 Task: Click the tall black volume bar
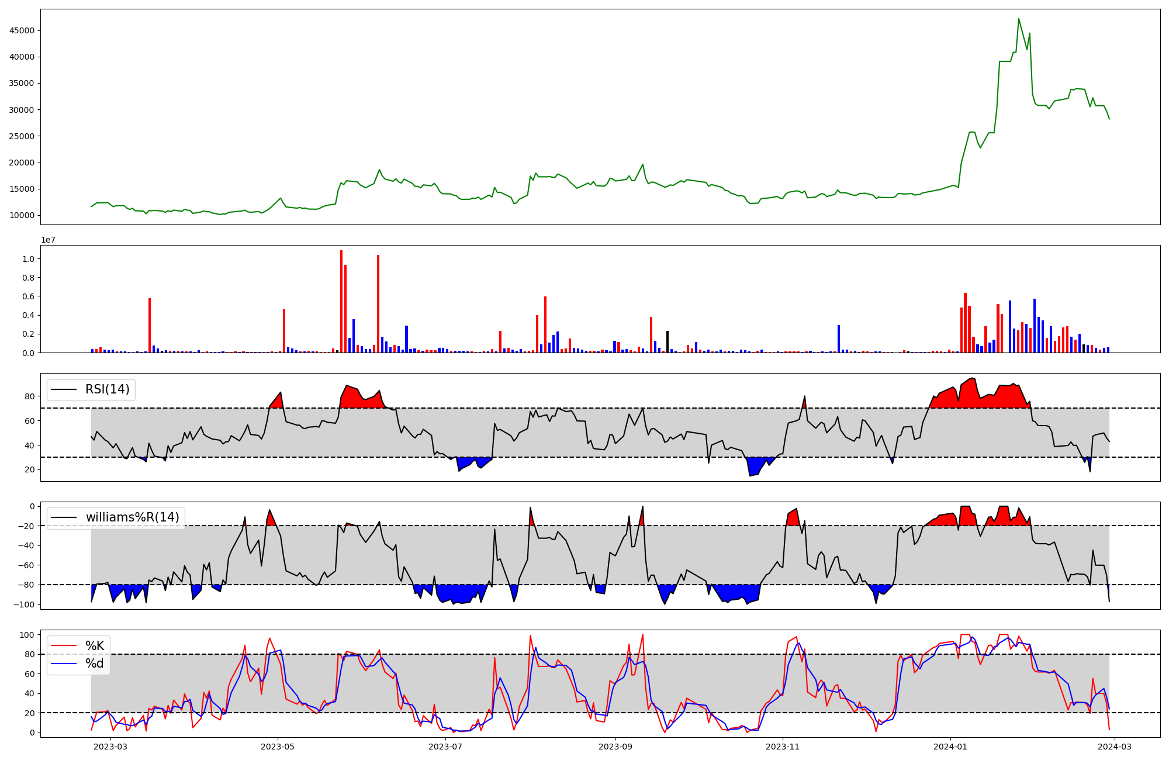tap(667, 342)
